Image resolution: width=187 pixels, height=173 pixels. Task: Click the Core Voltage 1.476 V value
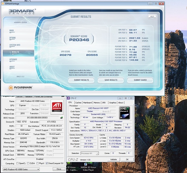[110, 117]
